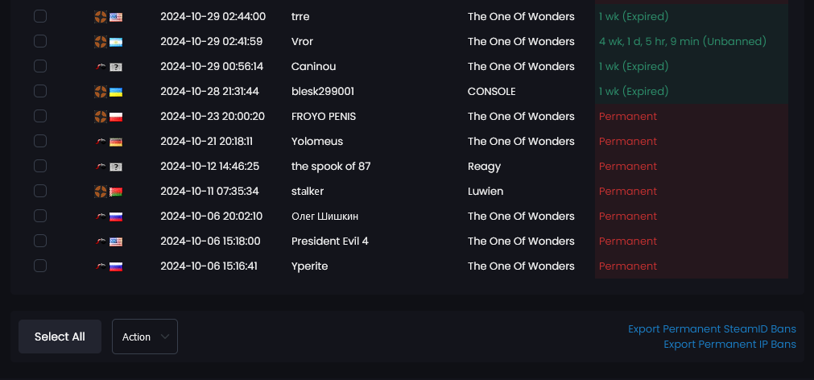The image size is (814, 380).
Task: Tick the checkbox for blesk299001 ban
Action: 40,91
